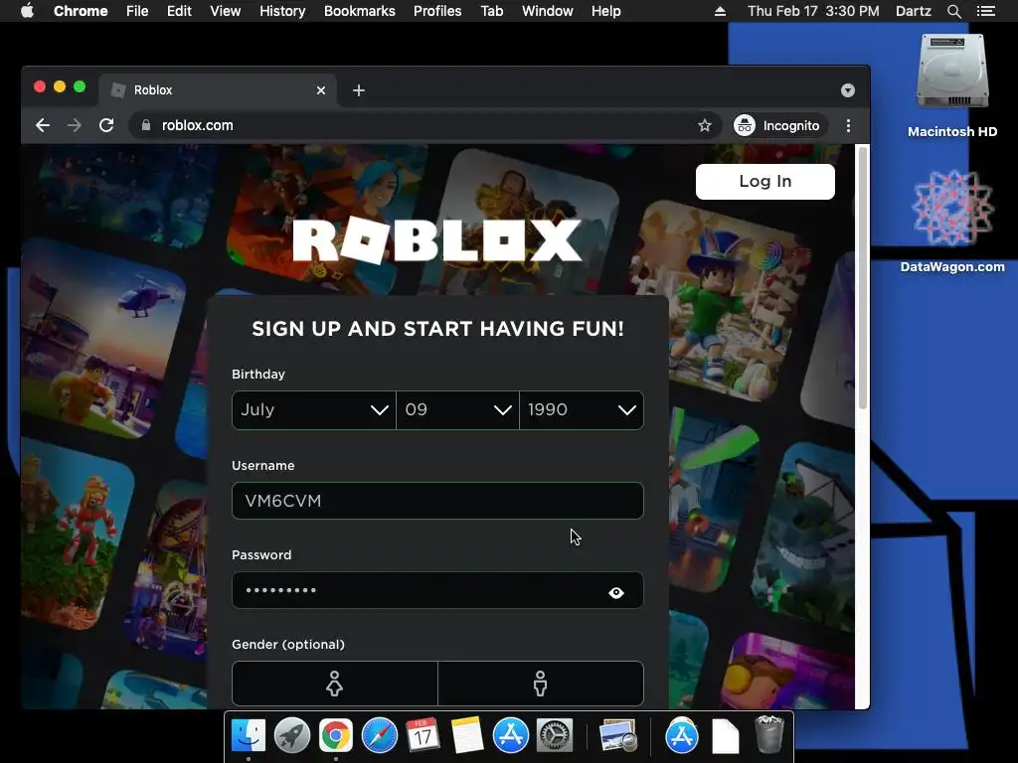
Task: Close the Roblox tab
Action: coord(321,90)
